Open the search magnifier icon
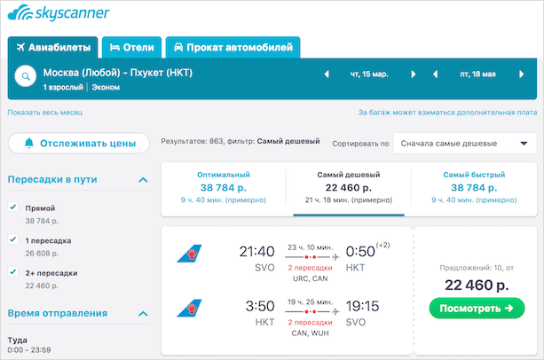Viewport: 544px width, 360px height. click(26, 76)
